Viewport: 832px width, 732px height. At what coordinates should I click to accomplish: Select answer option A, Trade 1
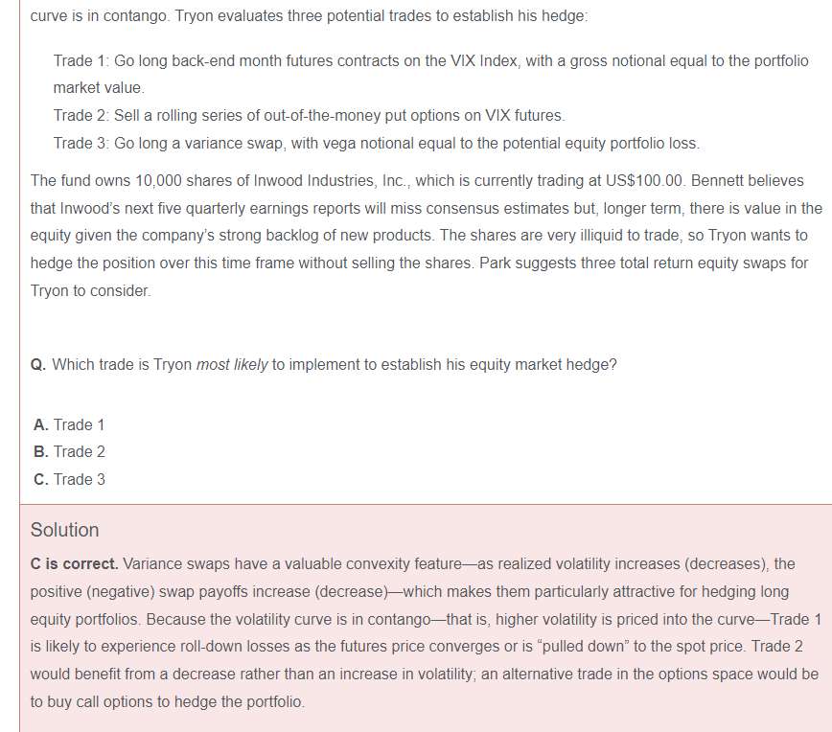[x=69, y=424]
